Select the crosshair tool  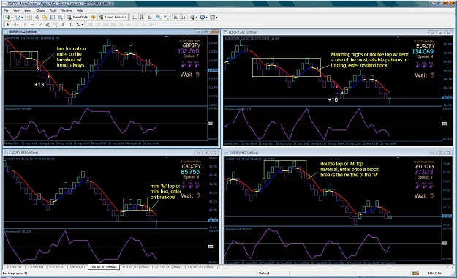[x=16, y=24]
